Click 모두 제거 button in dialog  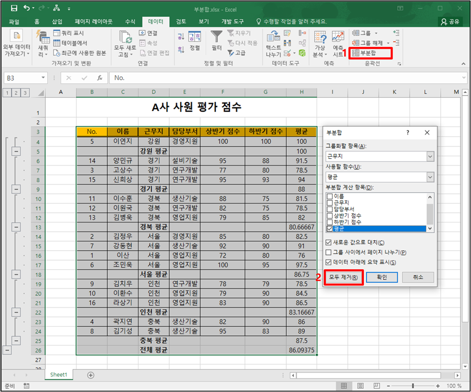343,277
